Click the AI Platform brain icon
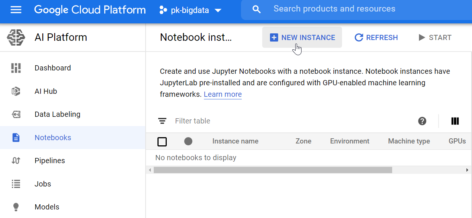This screenshot has height=218, width=472. [16, 37]
